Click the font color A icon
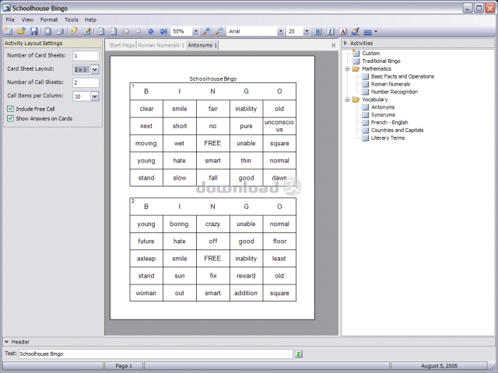 [x=342, y=31]
